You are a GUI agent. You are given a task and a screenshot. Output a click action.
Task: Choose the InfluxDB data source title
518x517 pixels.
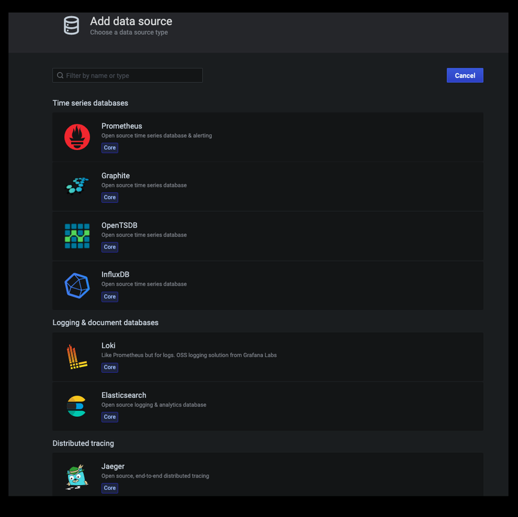116,275
